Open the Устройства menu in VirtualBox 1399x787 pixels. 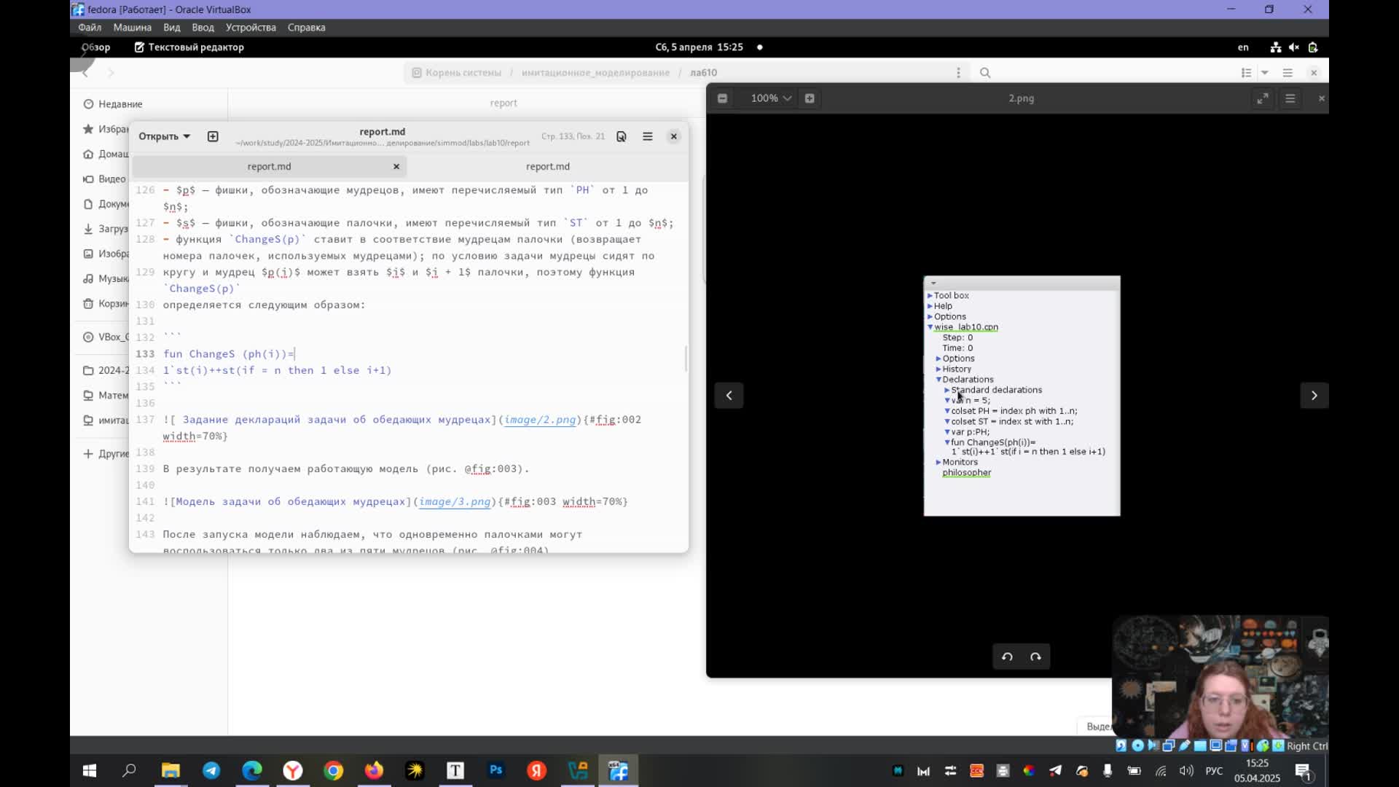tap(251, 27)
